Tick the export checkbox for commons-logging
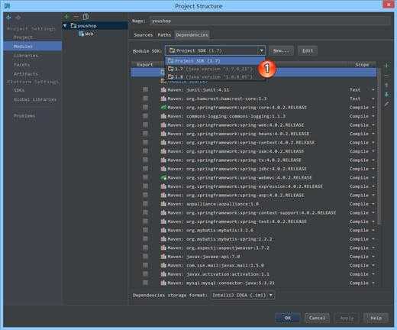Image resolution: width=397 pixels, height=330 pixels. (x=145, y=116)
